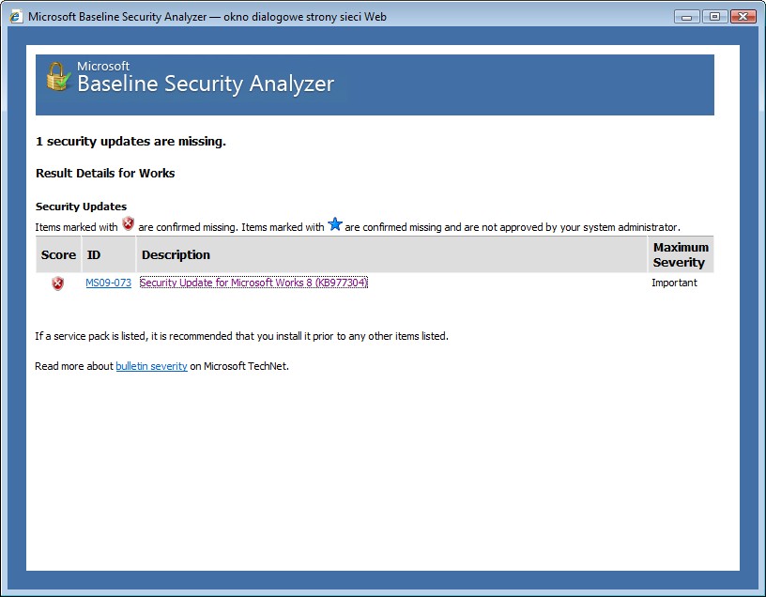Image resolution: width=766 pixels, height=597 pixels.
Task: Click the Score column header
Action: (58, 254)
